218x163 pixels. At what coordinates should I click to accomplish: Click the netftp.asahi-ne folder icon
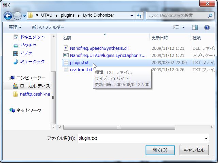[15, 94]
